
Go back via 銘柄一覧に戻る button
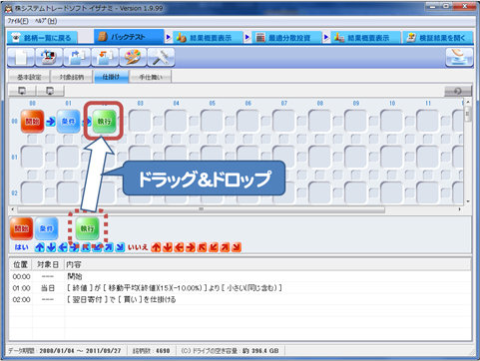tap(42, 38)
